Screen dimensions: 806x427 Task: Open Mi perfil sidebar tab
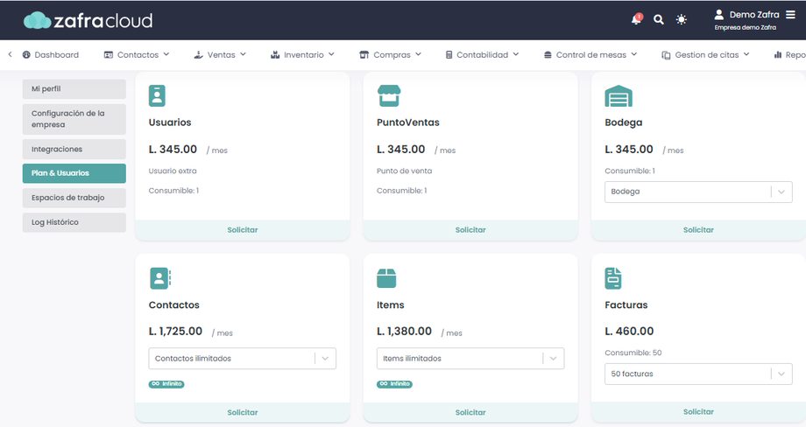point(74,88)
